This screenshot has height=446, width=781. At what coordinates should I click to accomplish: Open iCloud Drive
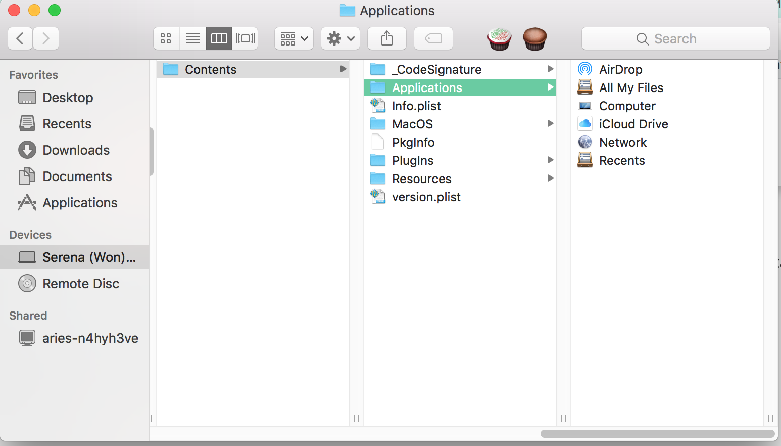(x=667, y=124)
